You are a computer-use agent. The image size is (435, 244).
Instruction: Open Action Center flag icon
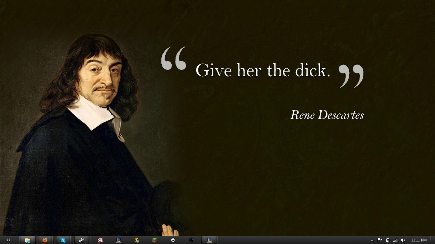[x=380, y=240]
